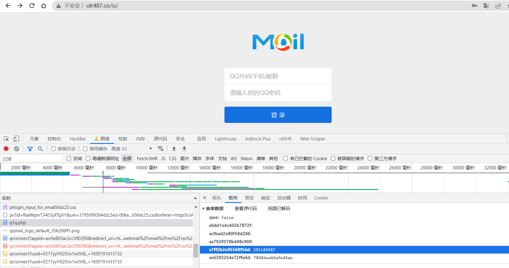The height and width of the screenshot is (268, 509).
Task: Select the inspect element picker tool
Action: click(6, 139)
